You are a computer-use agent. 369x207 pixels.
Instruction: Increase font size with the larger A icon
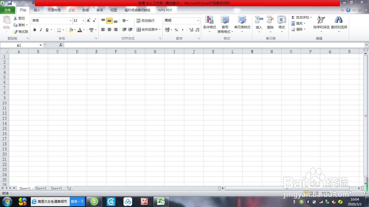click(89, 20)
